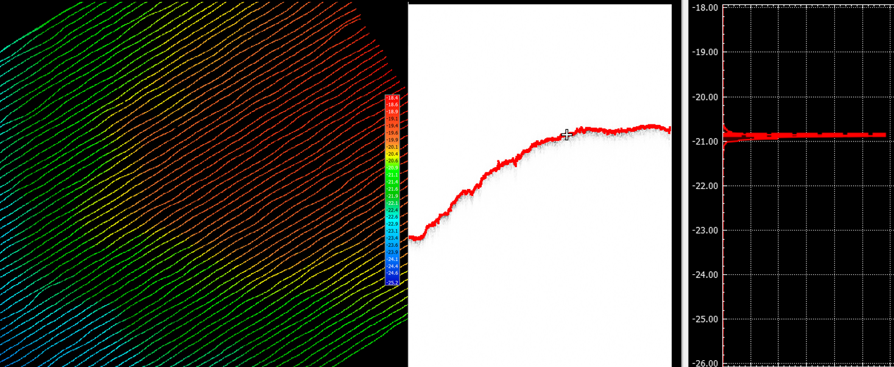Click the -18.4 red swatch in the depth legend
The width and height of the screenshot is (894, 367).
tap(392, 98)
